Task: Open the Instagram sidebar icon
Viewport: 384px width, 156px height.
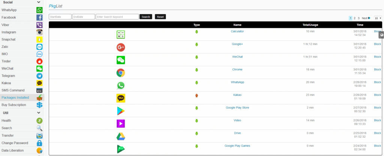Action: tap(39, 32)
